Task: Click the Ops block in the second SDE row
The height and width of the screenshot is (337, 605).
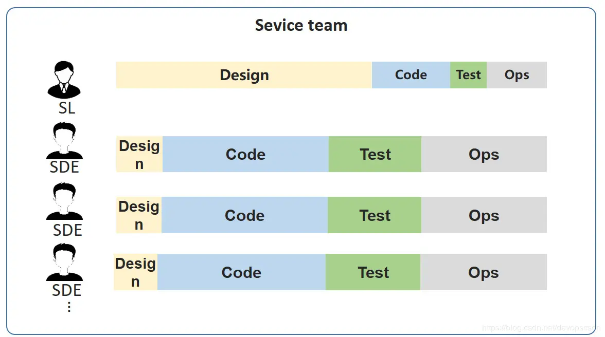Action: tap(484, 215)
